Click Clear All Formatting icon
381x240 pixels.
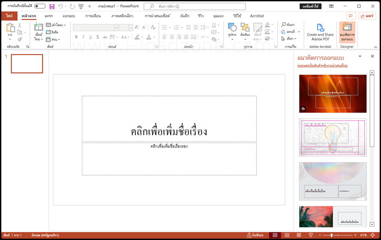click(x=153, y=27)
